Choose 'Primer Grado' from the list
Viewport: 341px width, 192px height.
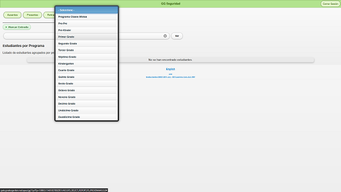tap(86, 37)
